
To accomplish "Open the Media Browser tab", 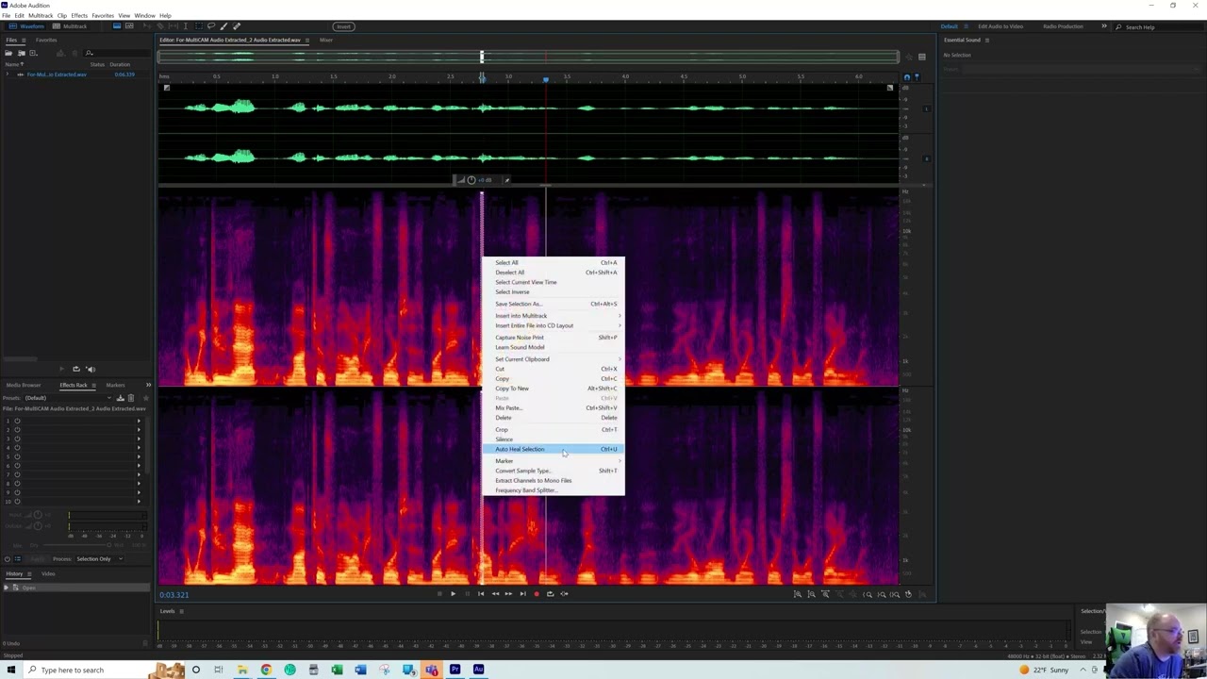I will [x=24, y=385].
